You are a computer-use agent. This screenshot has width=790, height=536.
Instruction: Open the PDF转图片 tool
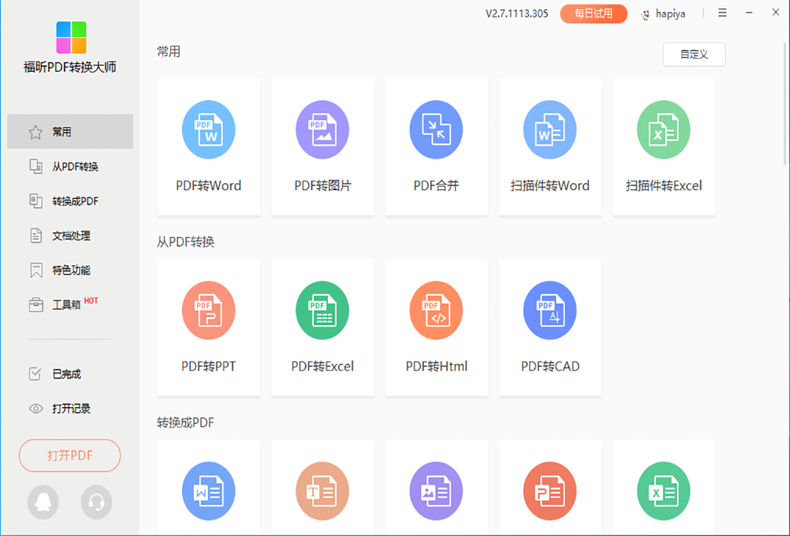(x=322, y=147)
